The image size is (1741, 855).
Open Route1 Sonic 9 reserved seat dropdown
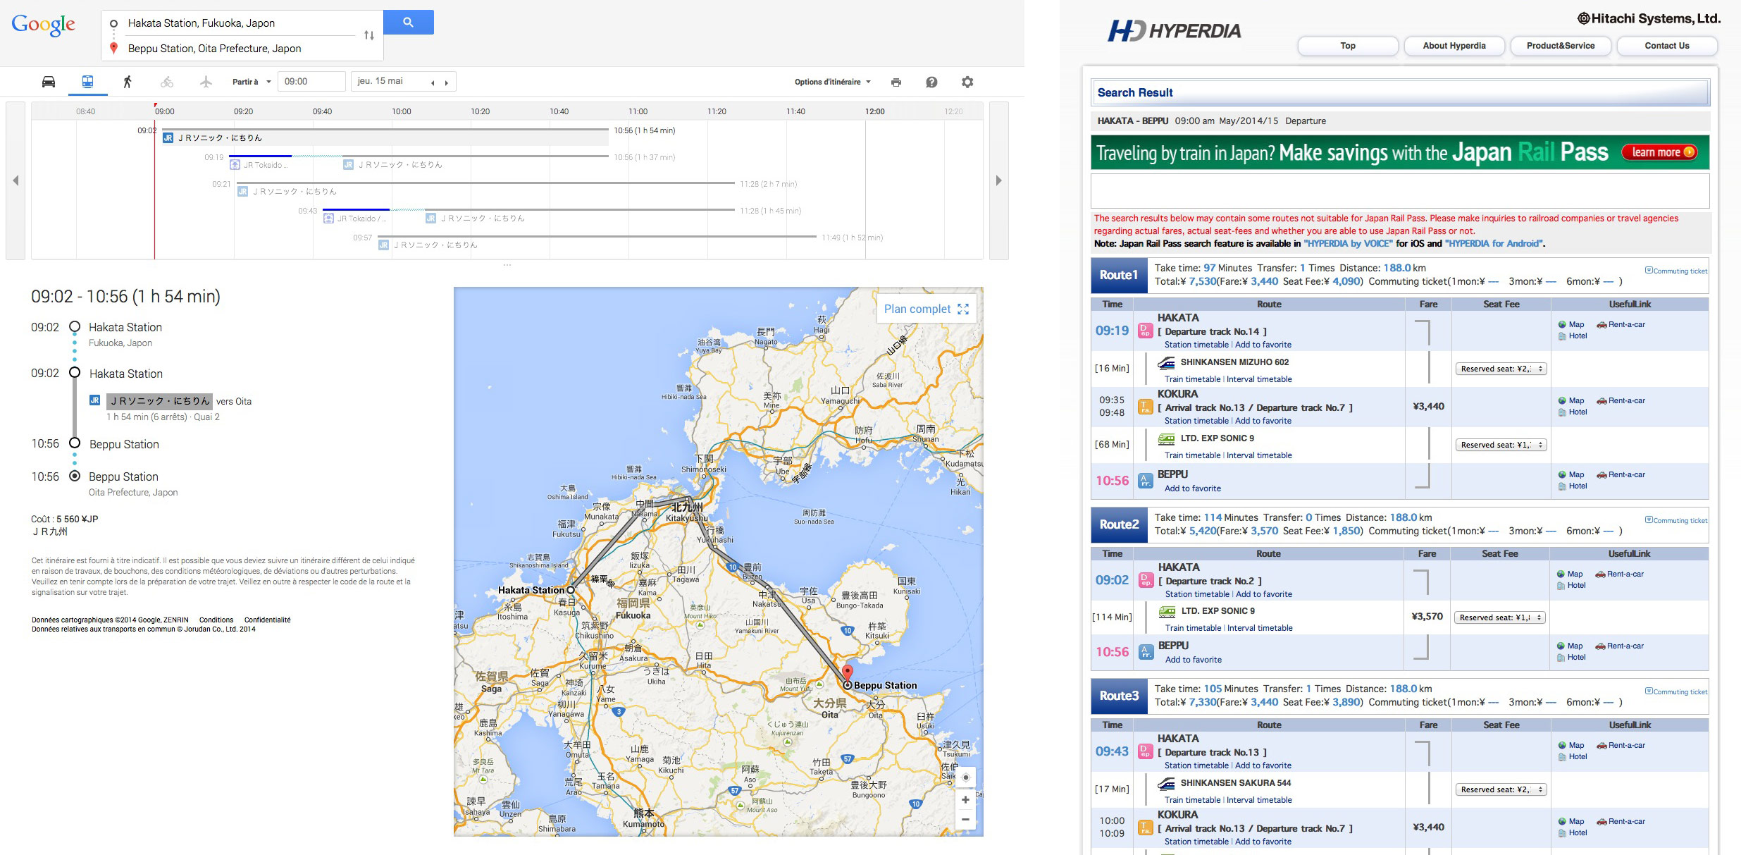(x=1501, y=445)
